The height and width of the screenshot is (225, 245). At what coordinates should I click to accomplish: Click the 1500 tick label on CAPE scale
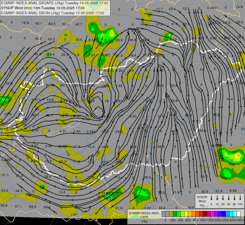coord(210,220)
